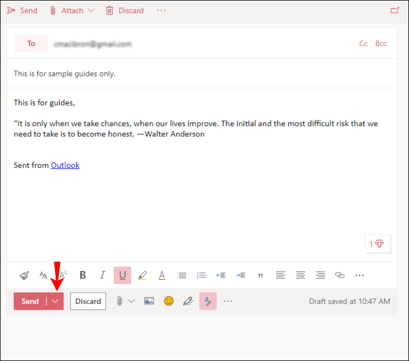Open formatting toolbar more options ellipsis

pos(359,276)
